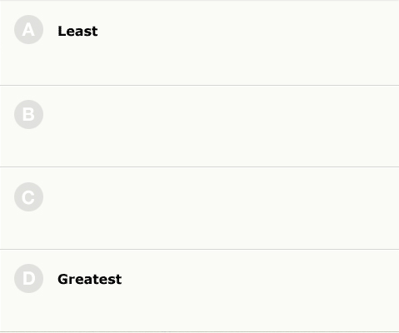The height and width of the screenshot is (333, 399).
Task: Mark the gray A badge next to Least
Action: 28,30
